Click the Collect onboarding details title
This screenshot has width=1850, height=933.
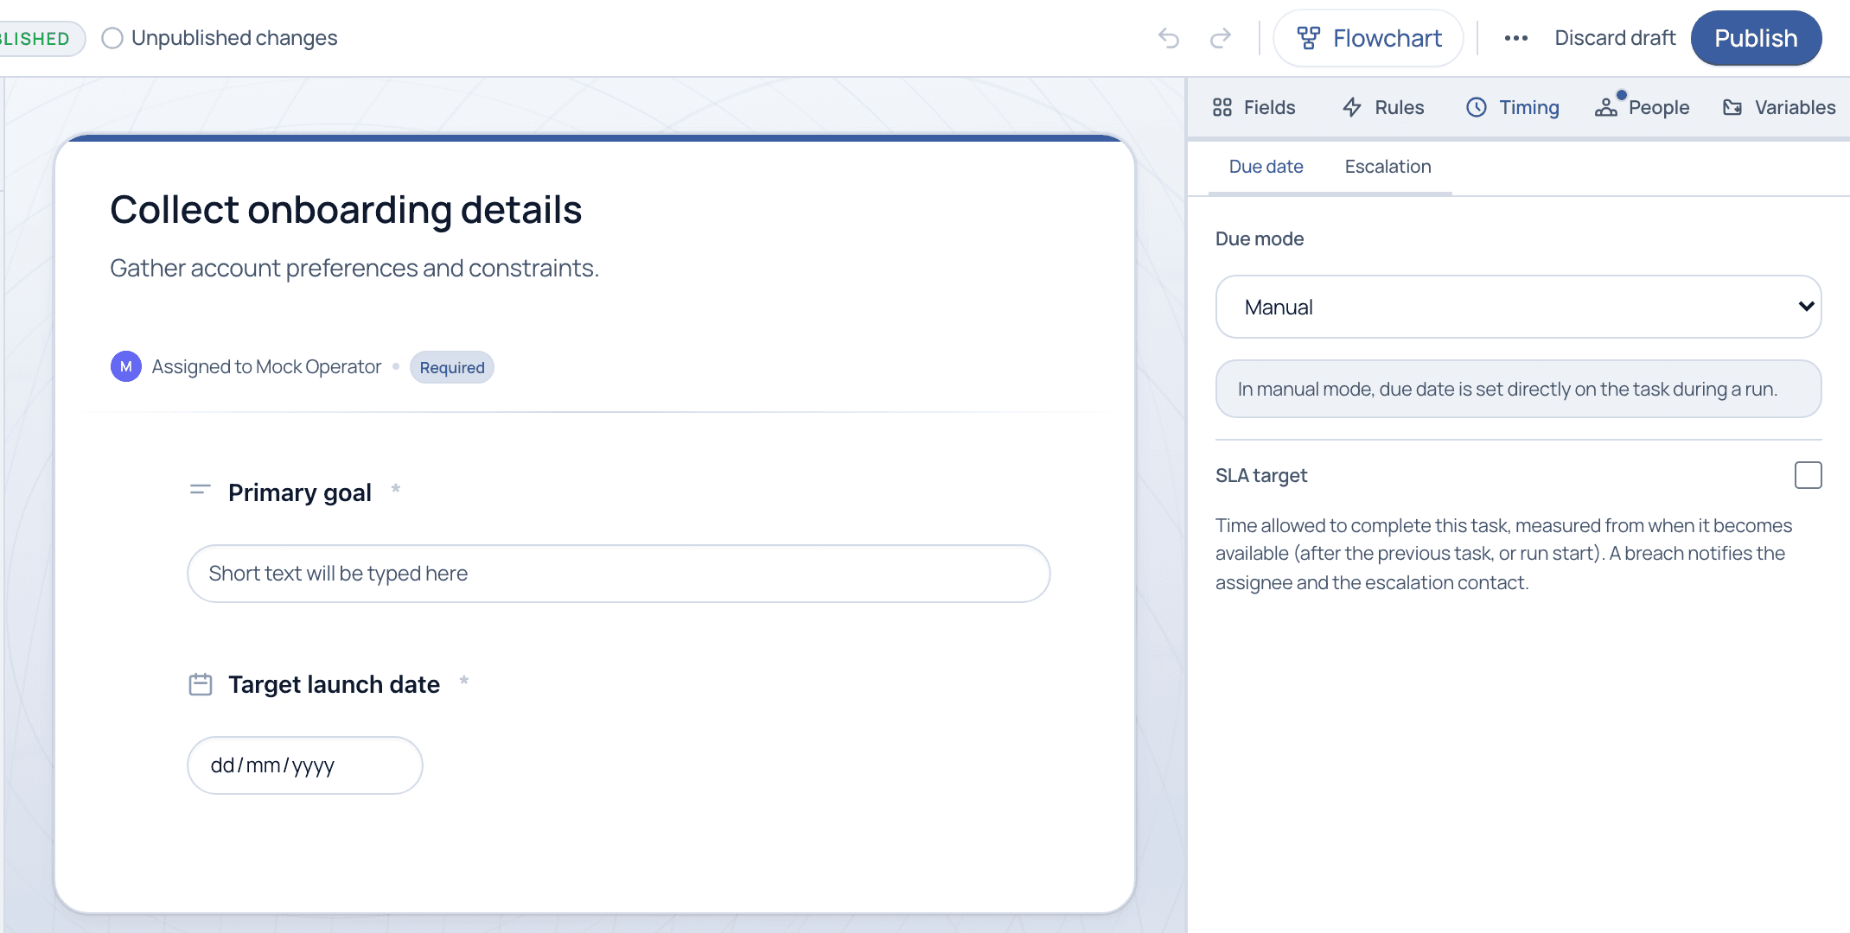point(346,209)
